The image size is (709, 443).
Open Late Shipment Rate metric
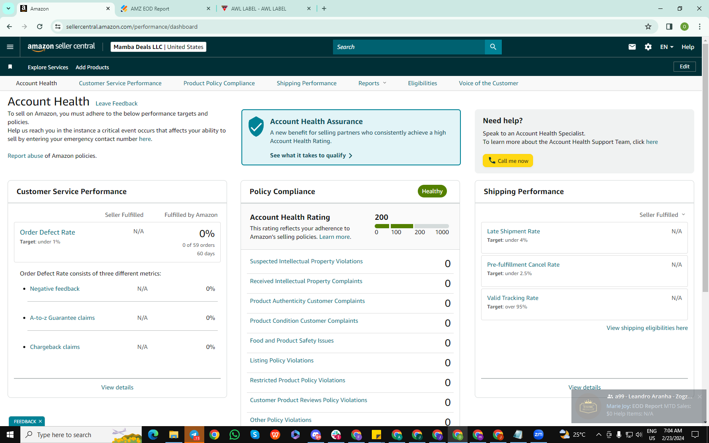click(513, 231)
